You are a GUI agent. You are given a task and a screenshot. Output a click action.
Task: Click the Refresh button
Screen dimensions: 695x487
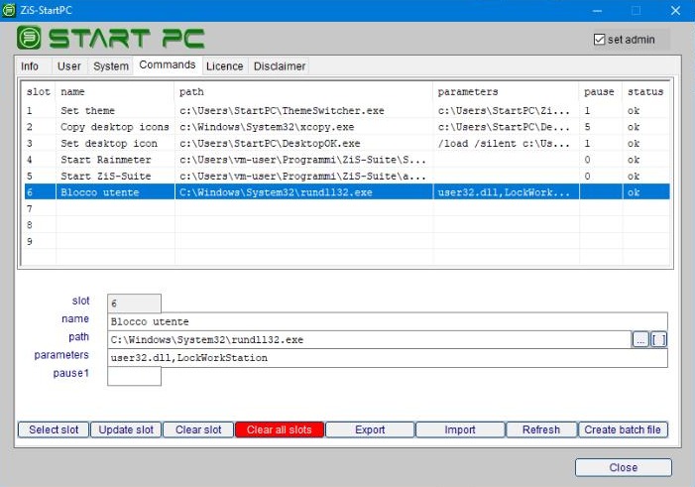[540, 429]
